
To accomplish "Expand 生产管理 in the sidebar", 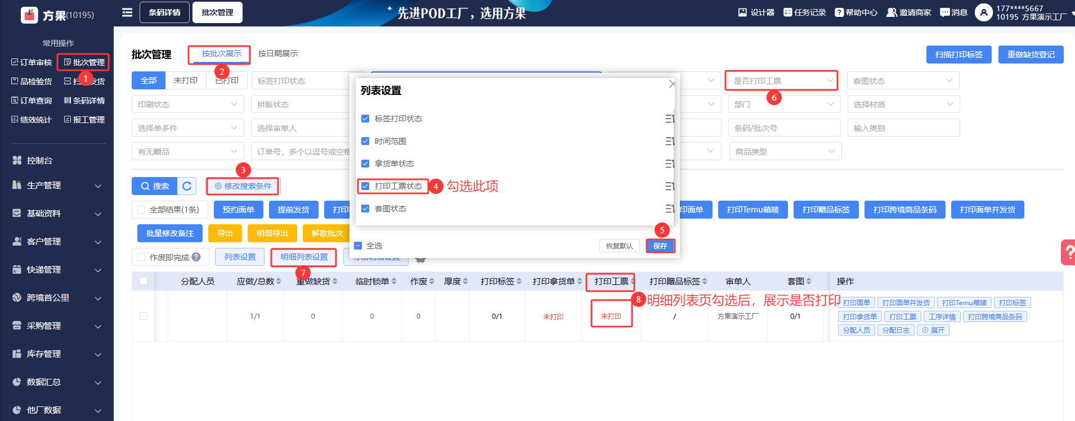I will pos(57,185).
